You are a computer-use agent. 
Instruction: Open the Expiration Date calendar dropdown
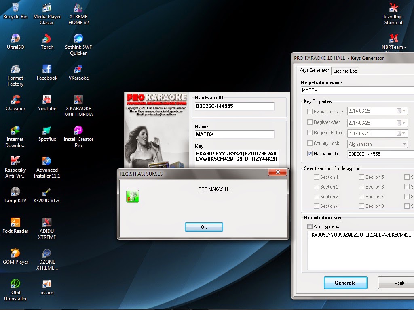401,111
